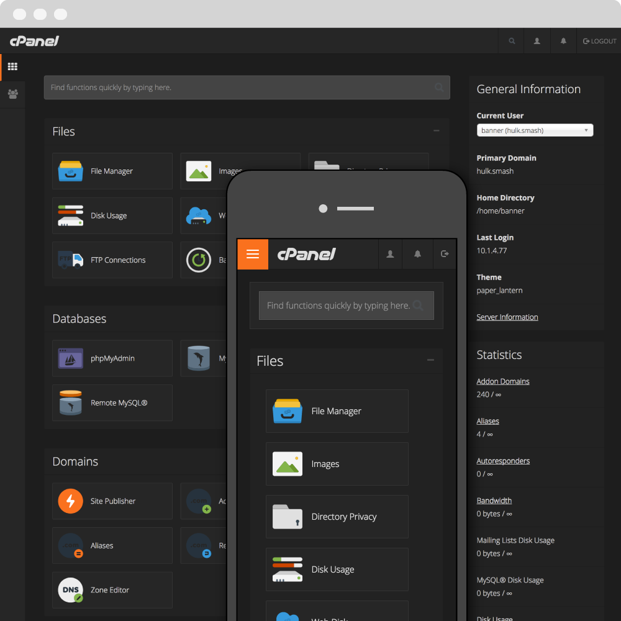Open File Manager in mobile view
Image resolution: width=621 pixels, height=621 pixels.
[x=337, y=411]
